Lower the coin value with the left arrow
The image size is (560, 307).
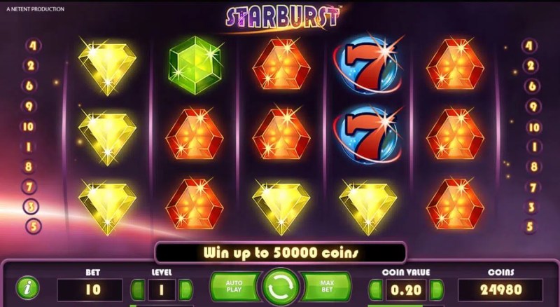pos(376,289)
